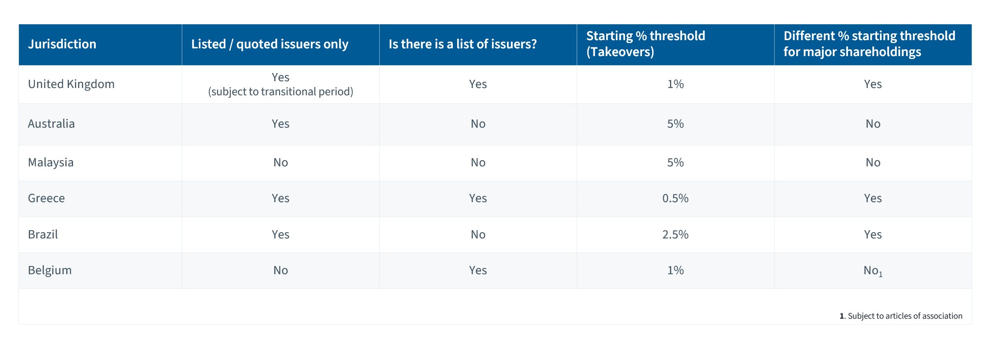Screen dimensions: 998x340
Task: Click the Brazil jurisdiction cell
Action: tap(43, 235)
